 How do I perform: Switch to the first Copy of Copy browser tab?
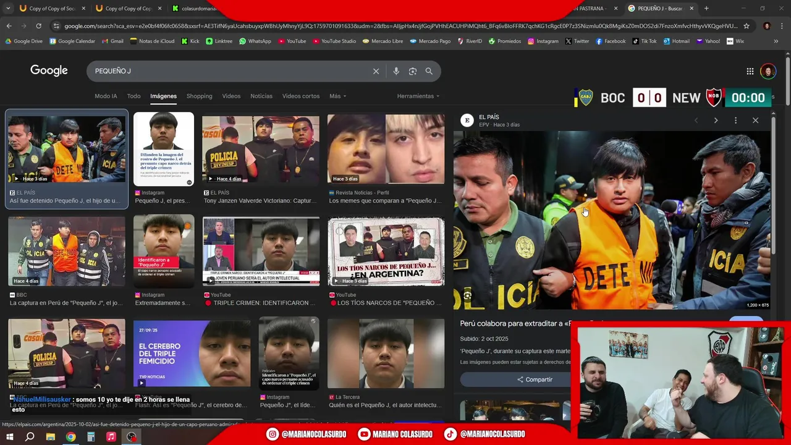(x=53, y=9)
